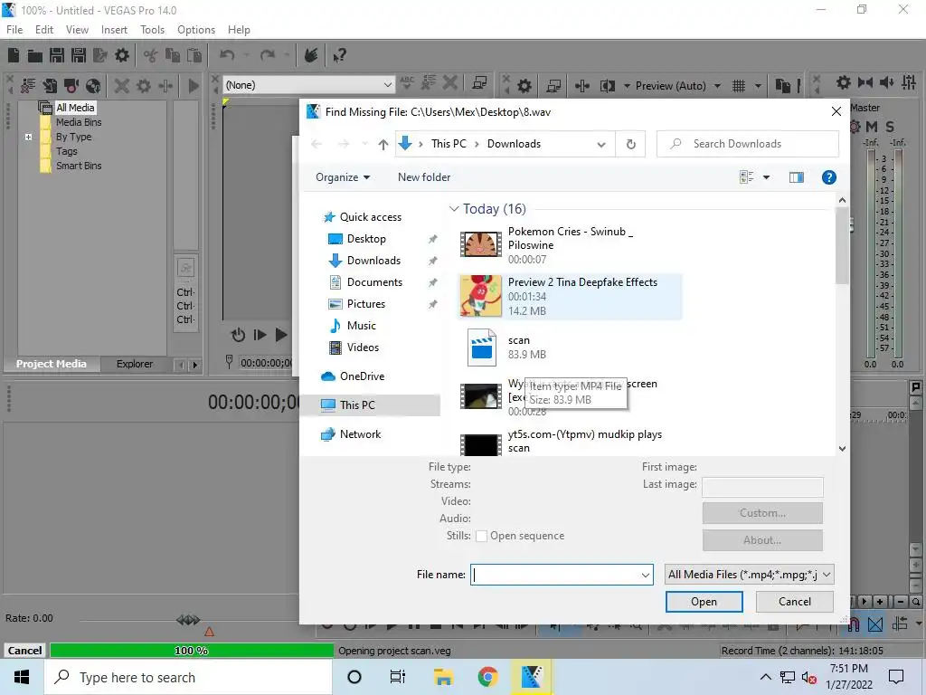Click the Save As icon
This screenshot has width=926, height=695.
79,55
